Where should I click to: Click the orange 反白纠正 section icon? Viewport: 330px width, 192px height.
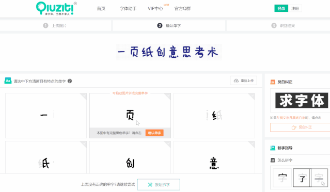[273, 82]
